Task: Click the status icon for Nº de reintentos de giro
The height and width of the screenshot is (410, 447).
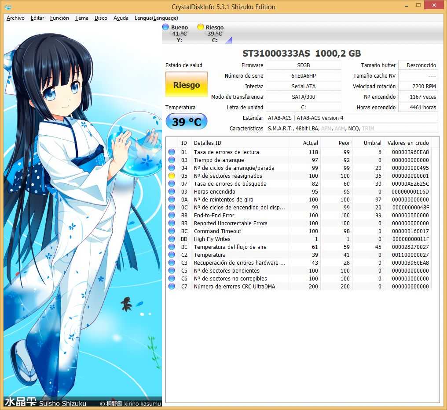Action: click(172, 199)
